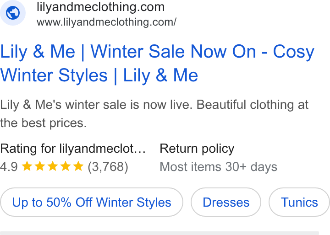Viewport: 330px width, 235px height.
Task: Click the second gold rating star
Action: click(40, 166)
